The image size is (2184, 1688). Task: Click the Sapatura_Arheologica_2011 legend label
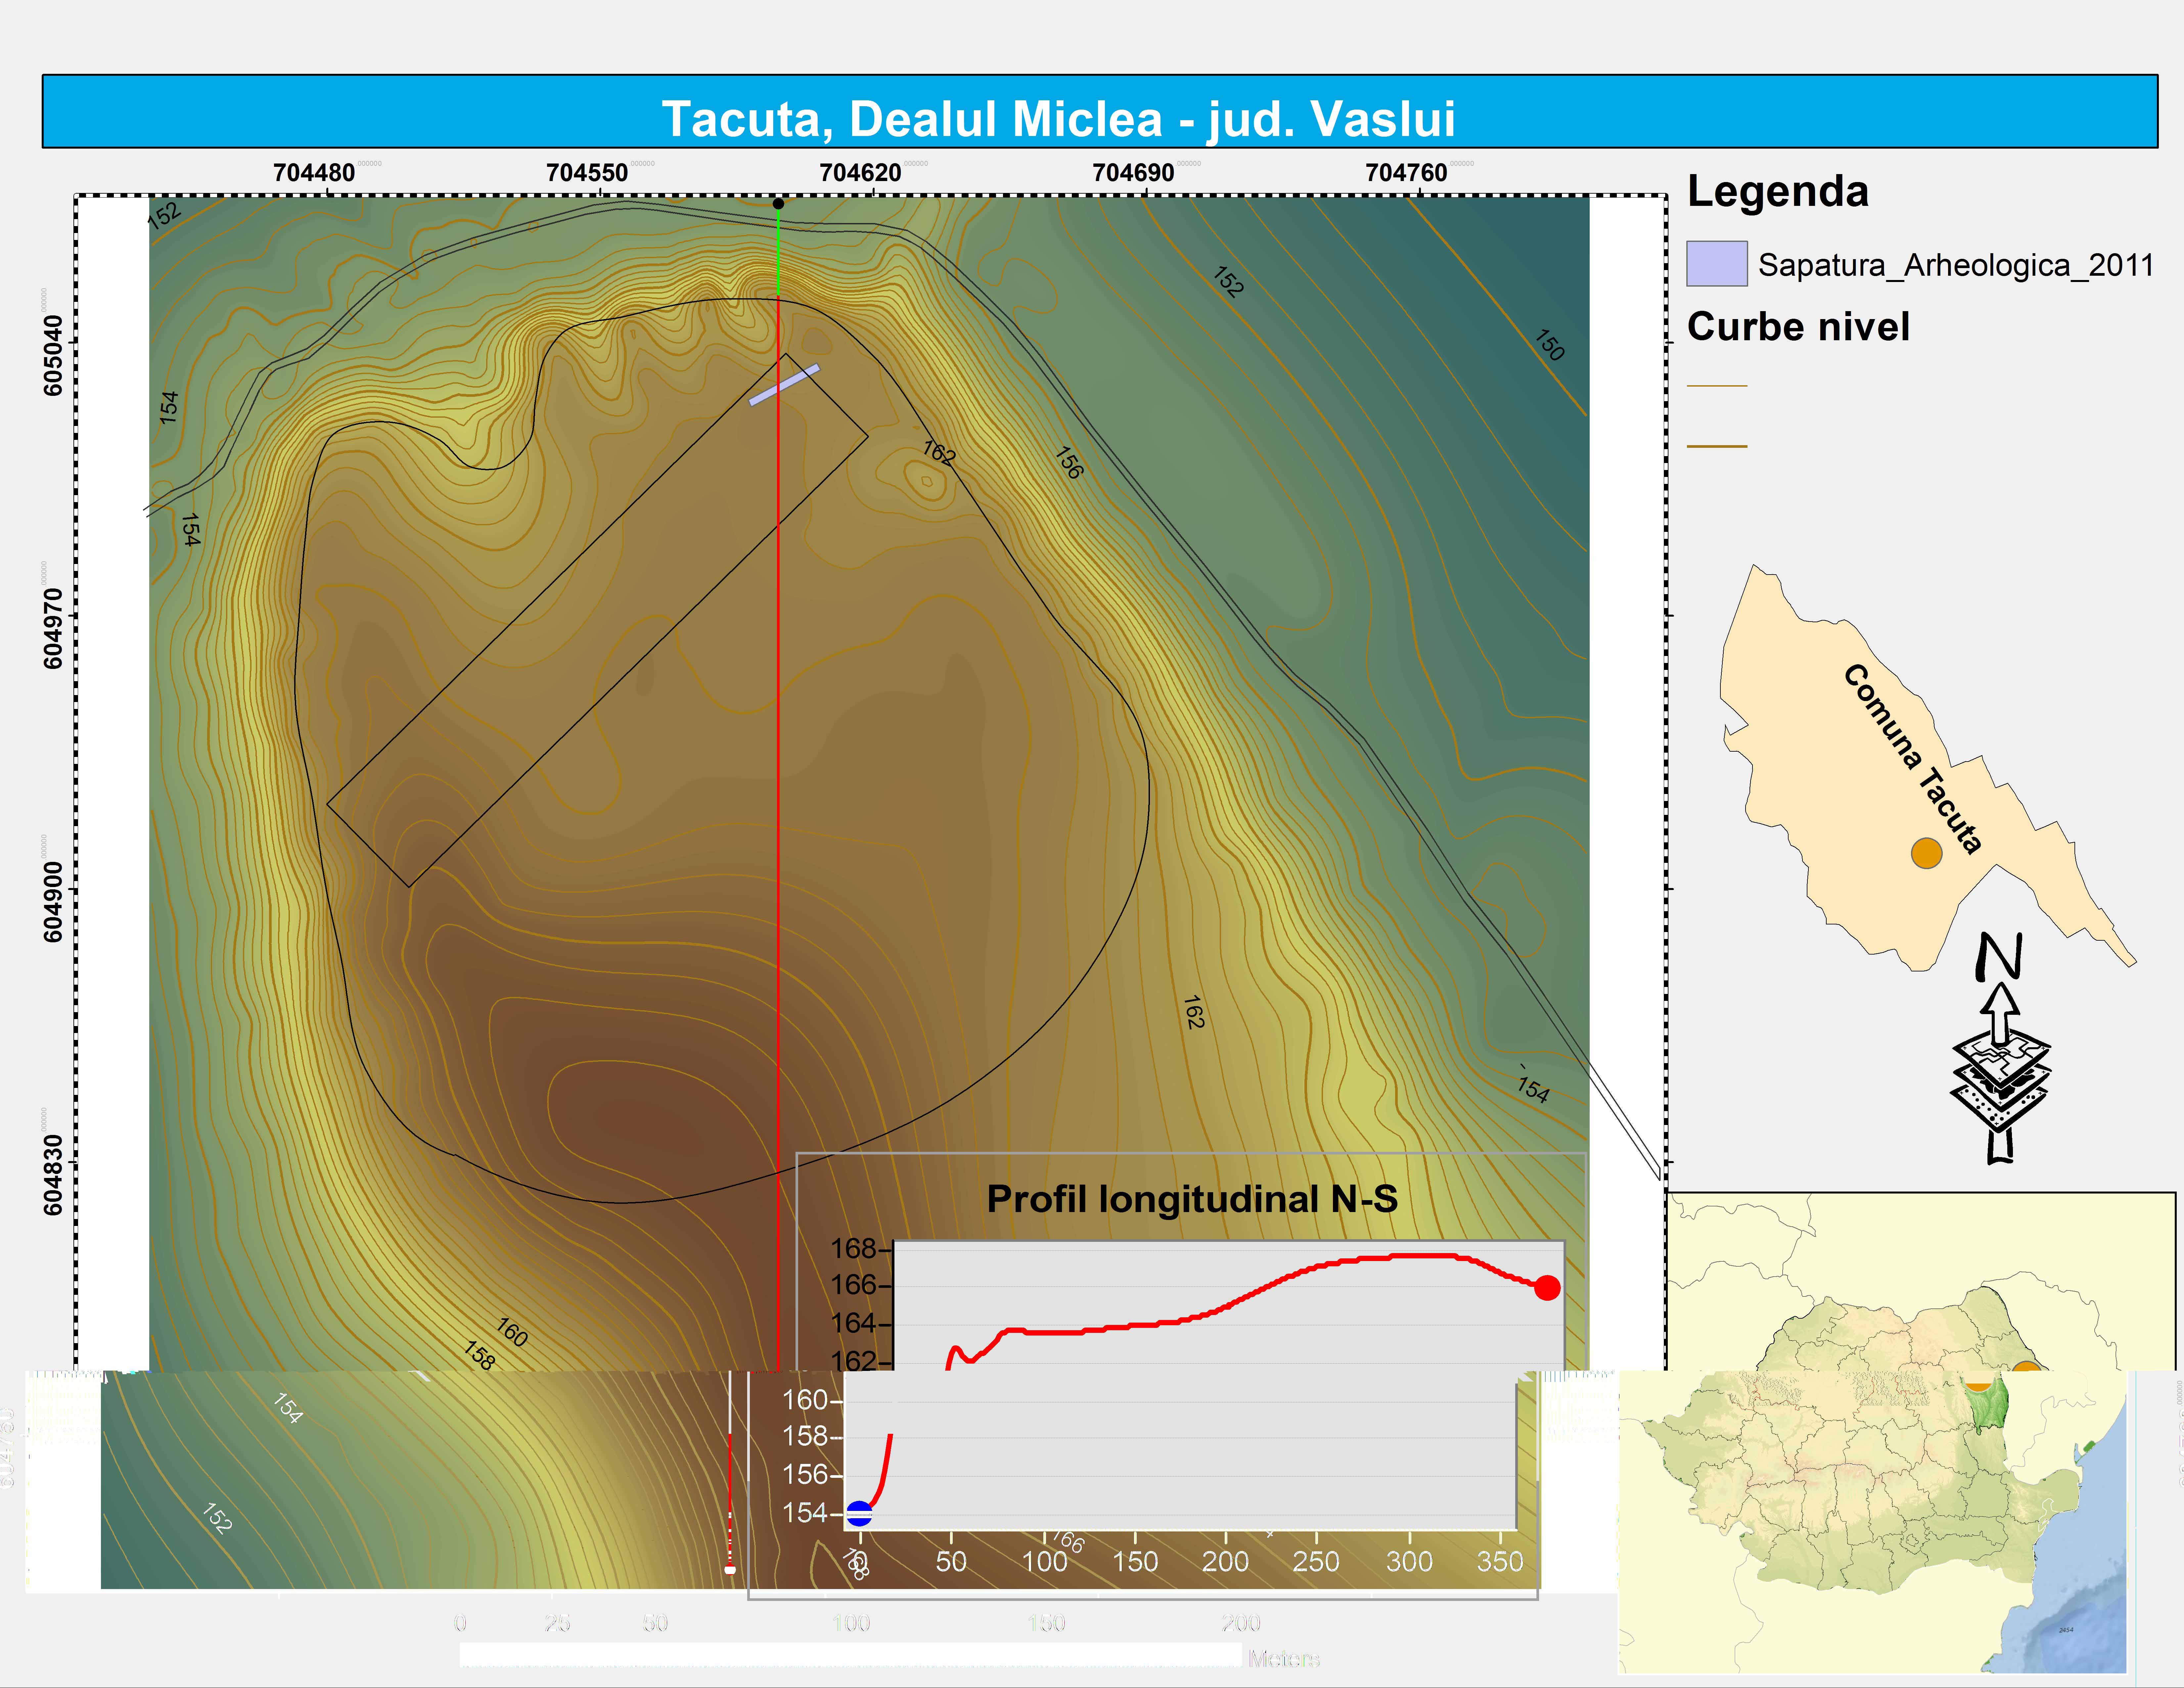(1955, 265)
